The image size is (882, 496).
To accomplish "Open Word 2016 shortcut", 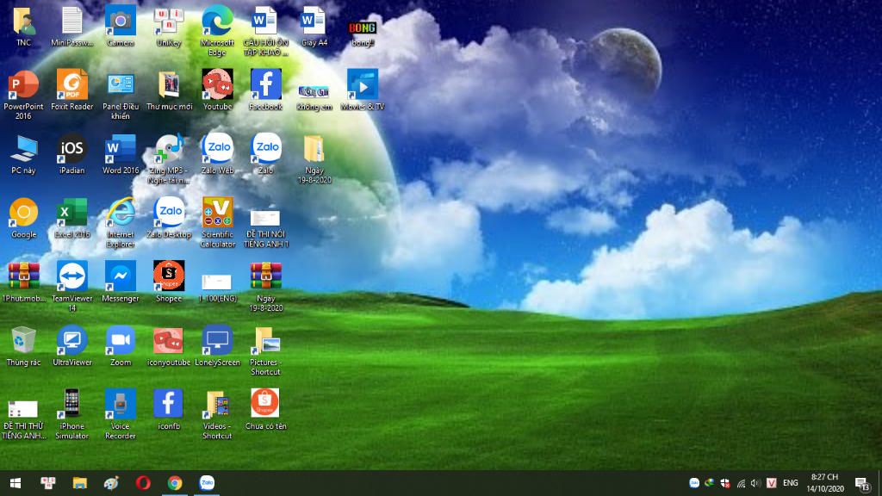I will (x=121, y=149).
